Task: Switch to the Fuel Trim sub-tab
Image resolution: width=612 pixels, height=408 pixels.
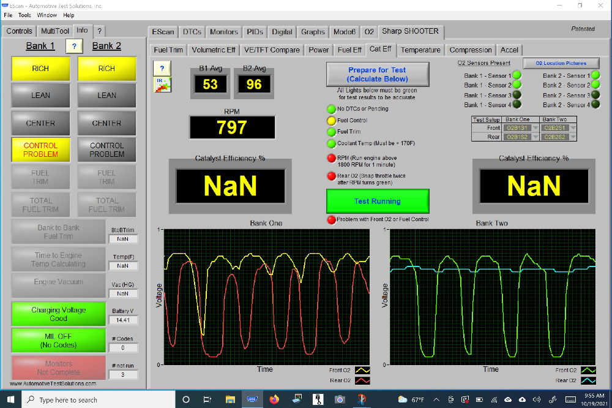Action: point(168,50)
